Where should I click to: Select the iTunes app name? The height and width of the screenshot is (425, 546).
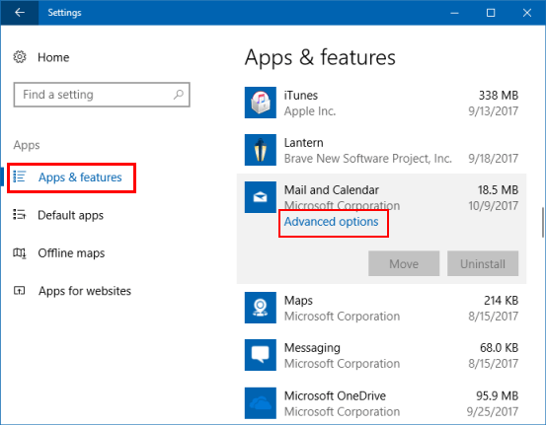301,96
